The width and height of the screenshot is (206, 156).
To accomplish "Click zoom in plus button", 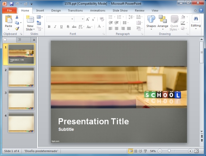I will pyautogui.click(x=190, y=151).
